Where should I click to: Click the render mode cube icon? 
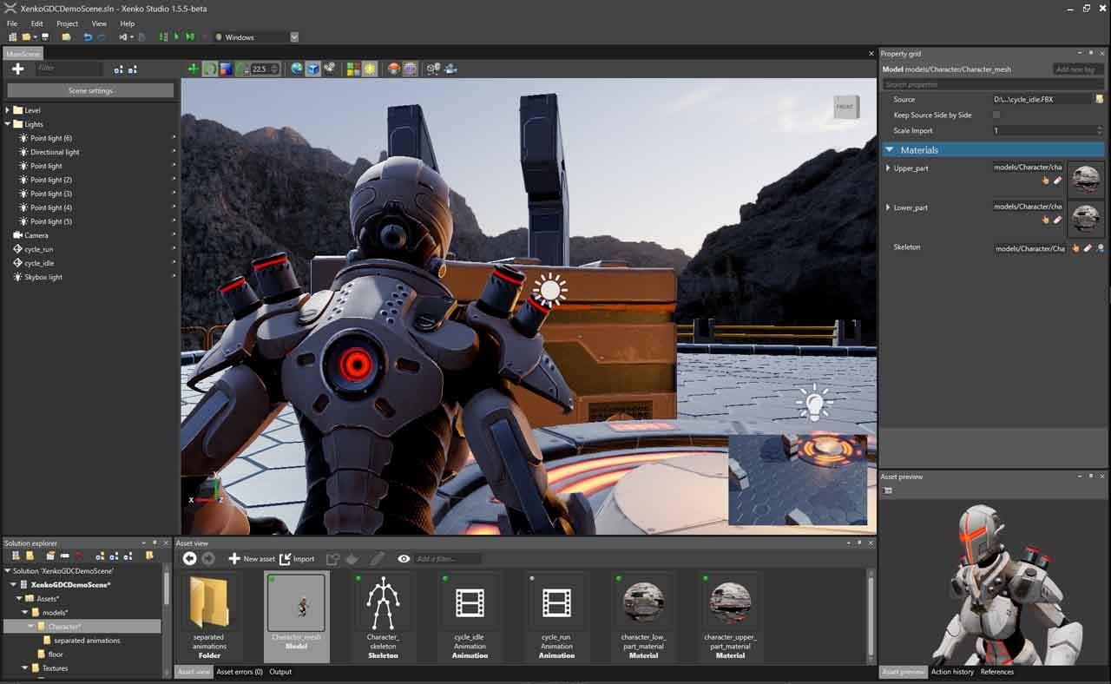pos(313,69)
